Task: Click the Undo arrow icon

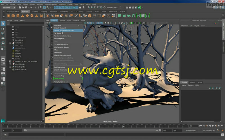Action: [30, 8]
